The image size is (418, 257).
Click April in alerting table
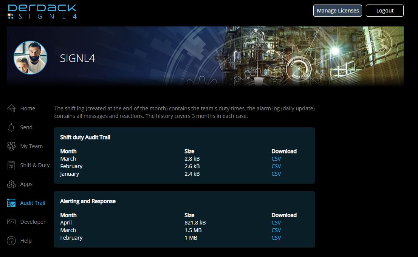(66, 223)
